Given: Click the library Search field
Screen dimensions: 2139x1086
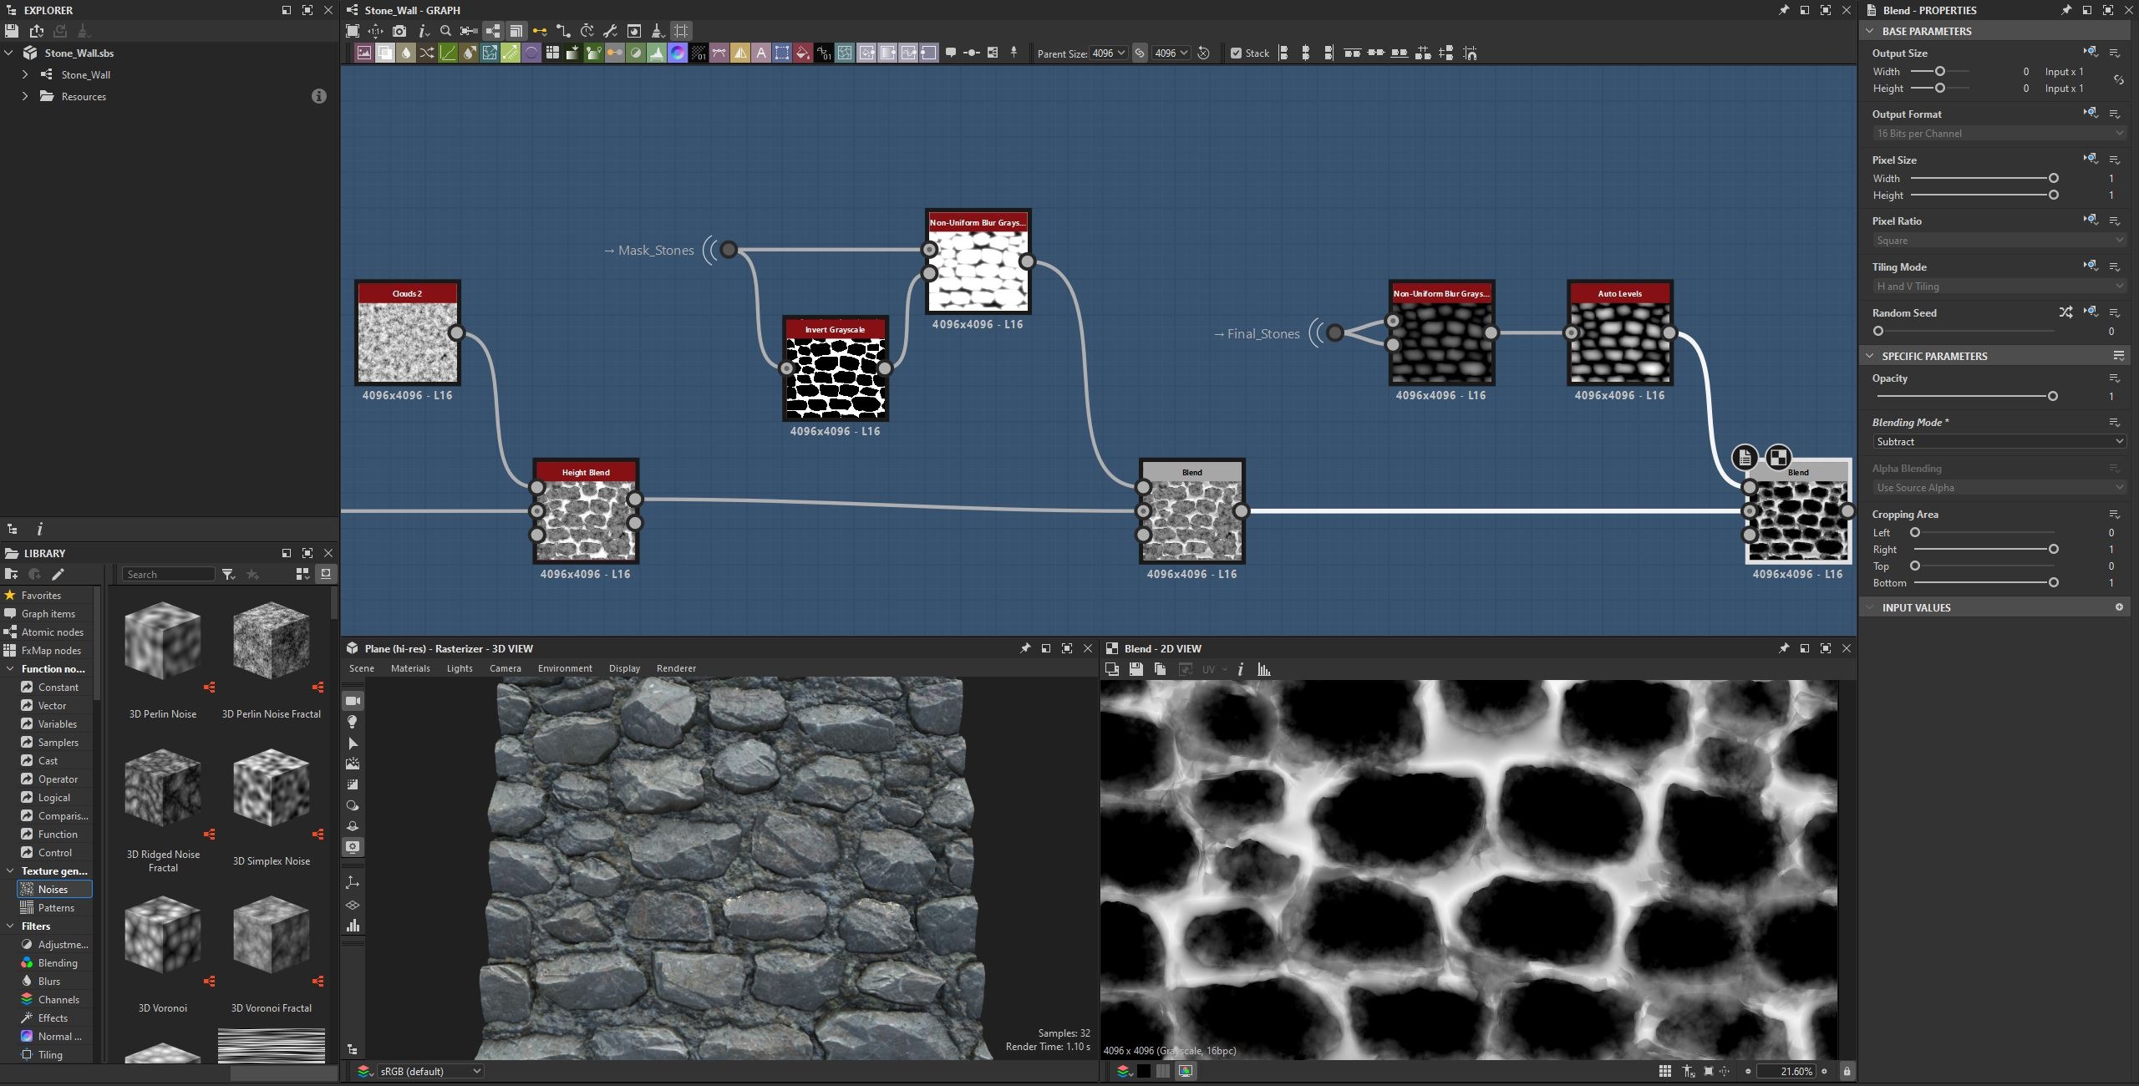Looking at the screenshot, I should coord(169,574).
